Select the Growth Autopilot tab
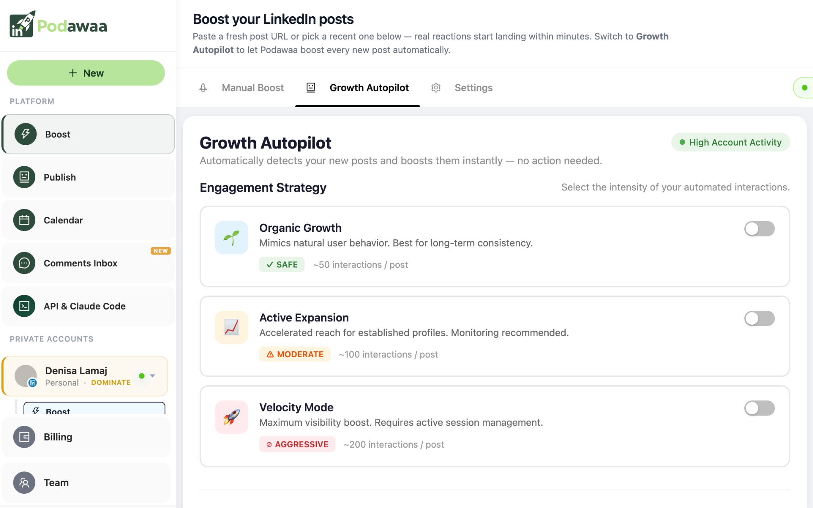Image resolution: width=813 pixels, height=508 pixels. 358,88
